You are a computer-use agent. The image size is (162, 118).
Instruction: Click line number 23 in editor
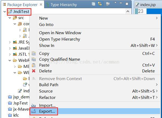tap(141, 11)
